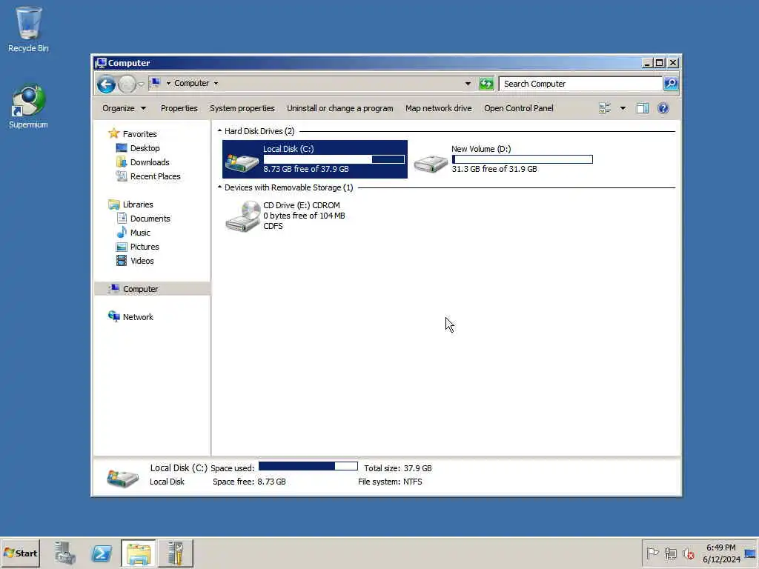Open Pictures library
The image size is (759, 569).
coord(145,246)
